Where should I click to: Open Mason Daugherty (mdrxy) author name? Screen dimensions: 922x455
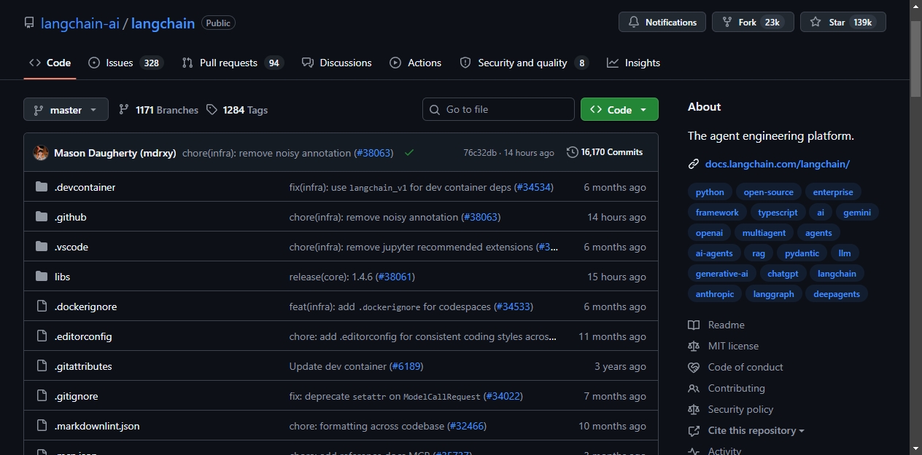[115, 153]
